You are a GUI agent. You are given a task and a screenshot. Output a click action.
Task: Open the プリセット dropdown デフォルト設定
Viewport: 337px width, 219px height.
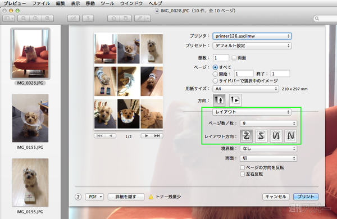pos(252,45)
